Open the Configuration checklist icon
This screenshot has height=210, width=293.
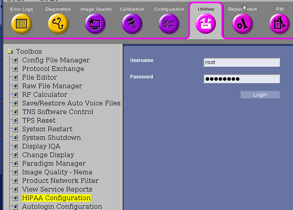[169, 24]
